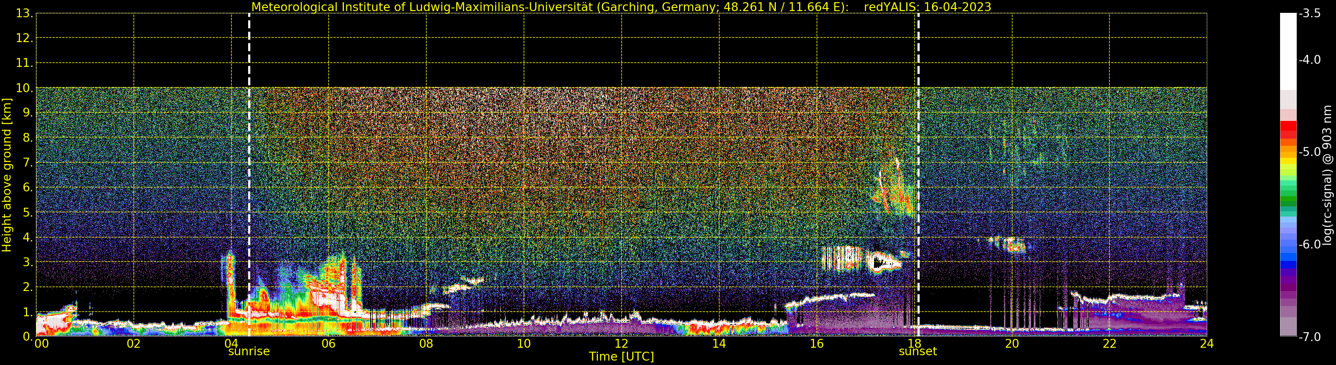Image resolution: width=1336 pixels, height=365 pixels.
Task: Click the '13.' height axis tick label
Action: (x=25, y=13)
